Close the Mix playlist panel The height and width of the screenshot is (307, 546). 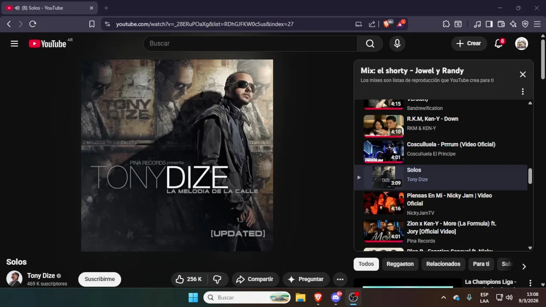[x=523, y=74]
